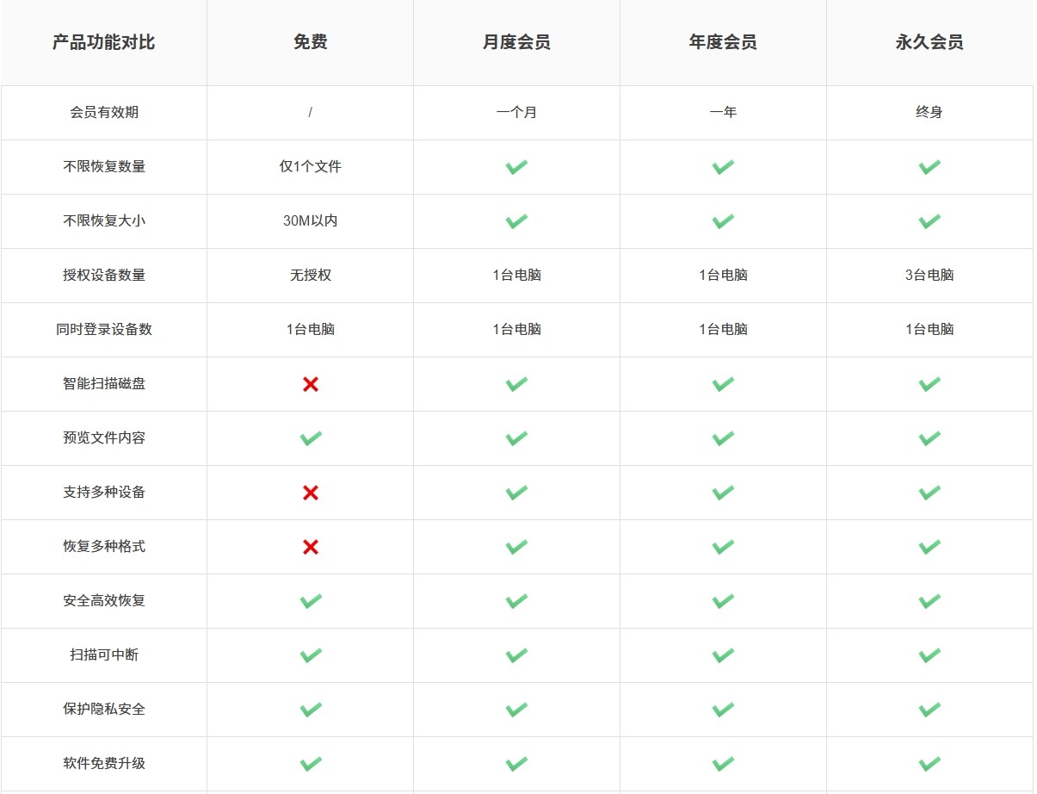Click green check for 扫描可中断 under 年度会员

[x=723, y=655]
